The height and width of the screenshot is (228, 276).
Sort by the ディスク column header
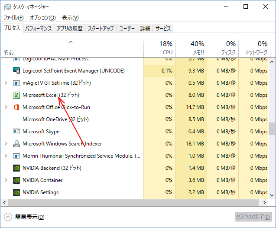[x=223, y=48]
